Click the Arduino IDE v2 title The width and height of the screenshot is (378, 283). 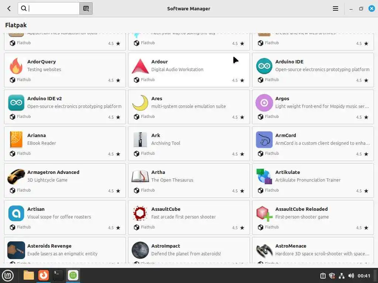44,98
